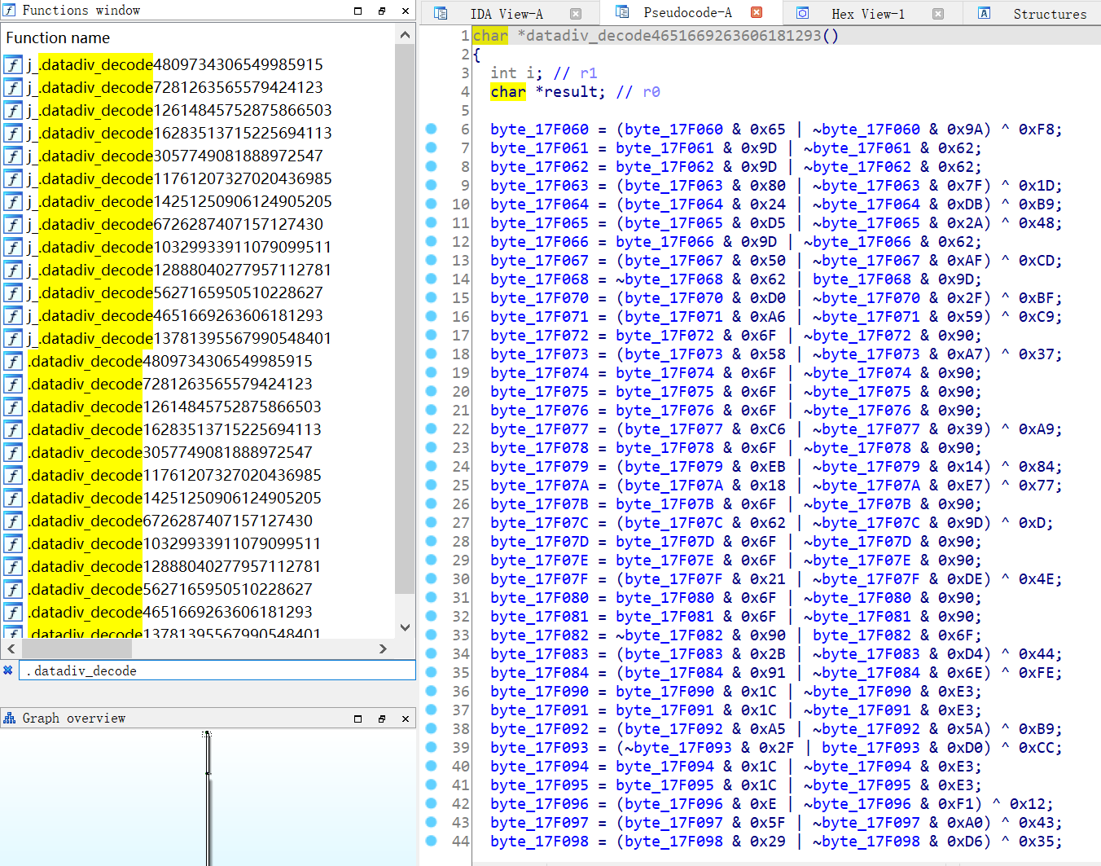Clear the function filter with the X icon
This screenshot has height=866, width=1101.
point(8,670)
